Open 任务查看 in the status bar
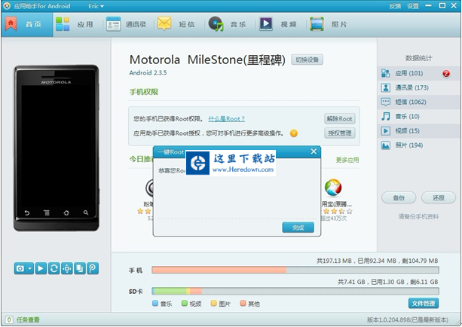 pos(28,319)
